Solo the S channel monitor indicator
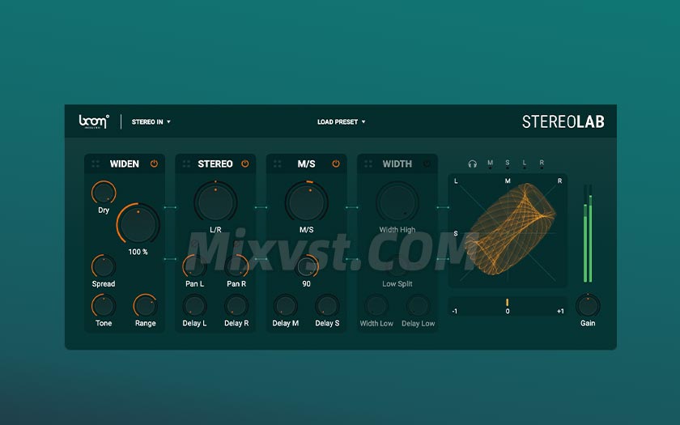Image resolution: width=680 pixels, height=425 pixels. coord(508,165)
